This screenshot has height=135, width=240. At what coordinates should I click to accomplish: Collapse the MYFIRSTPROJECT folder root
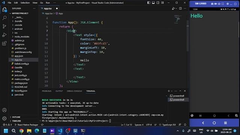20,13
